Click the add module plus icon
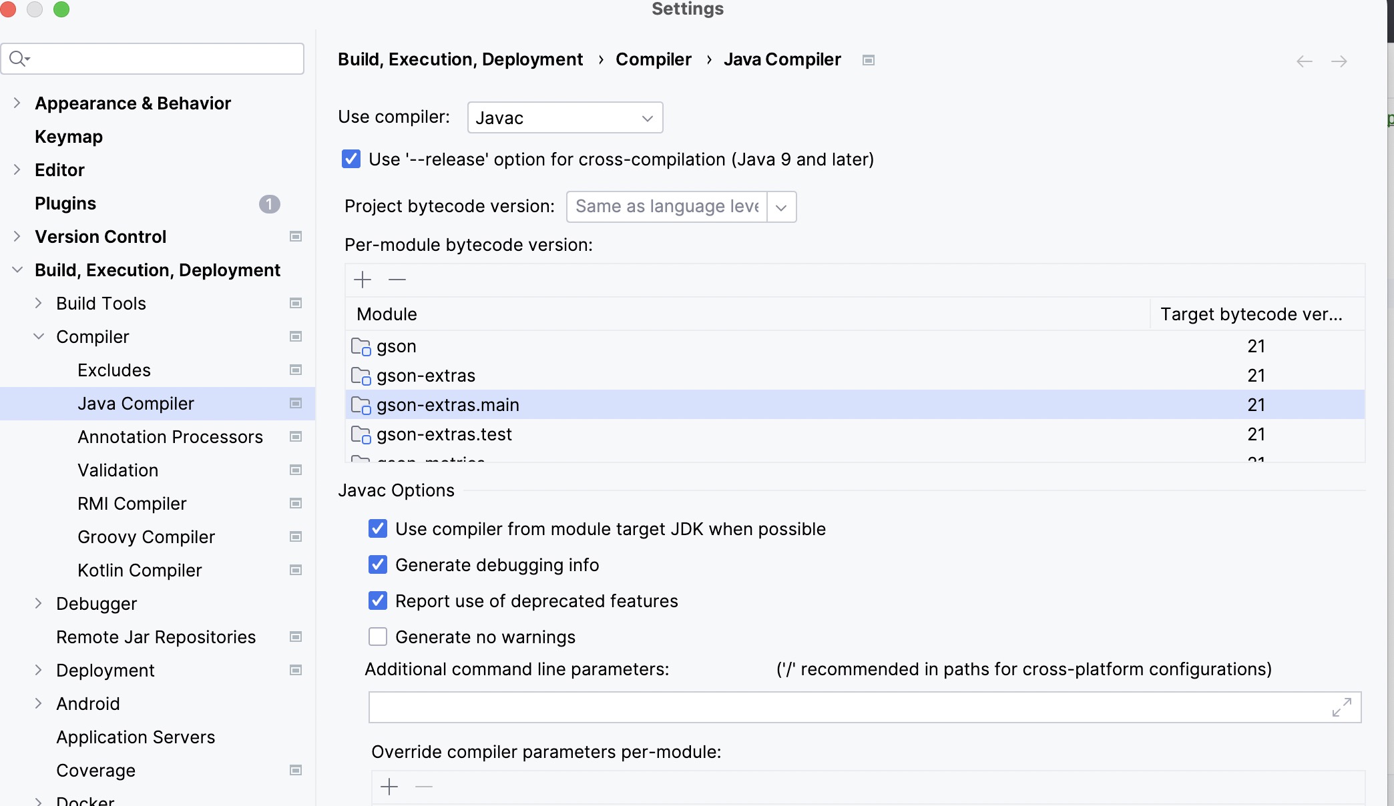 [363, 280]
